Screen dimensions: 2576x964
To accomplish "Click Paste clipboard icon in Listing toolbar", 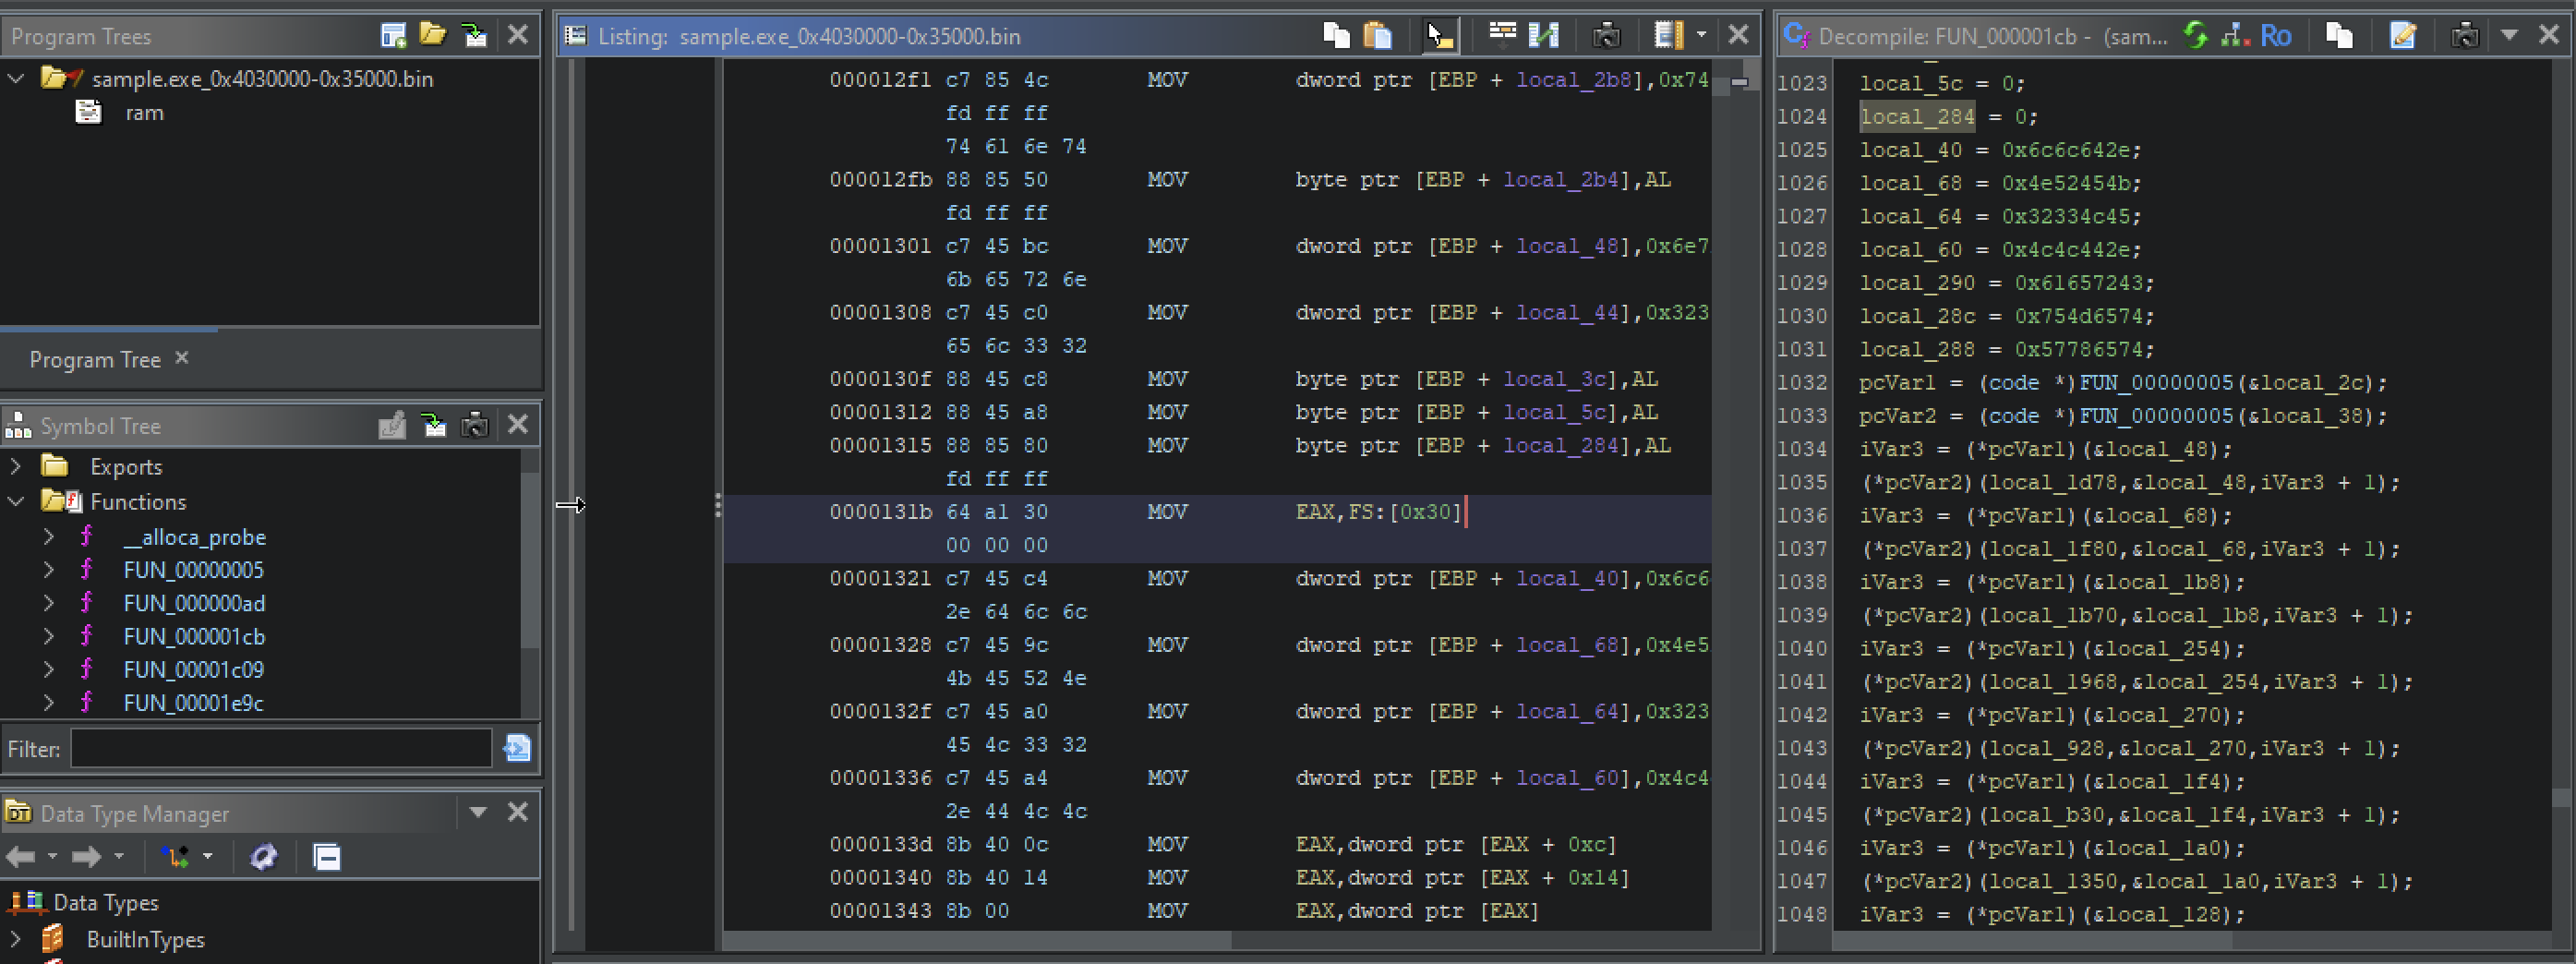I will [x=1378, y=36].
